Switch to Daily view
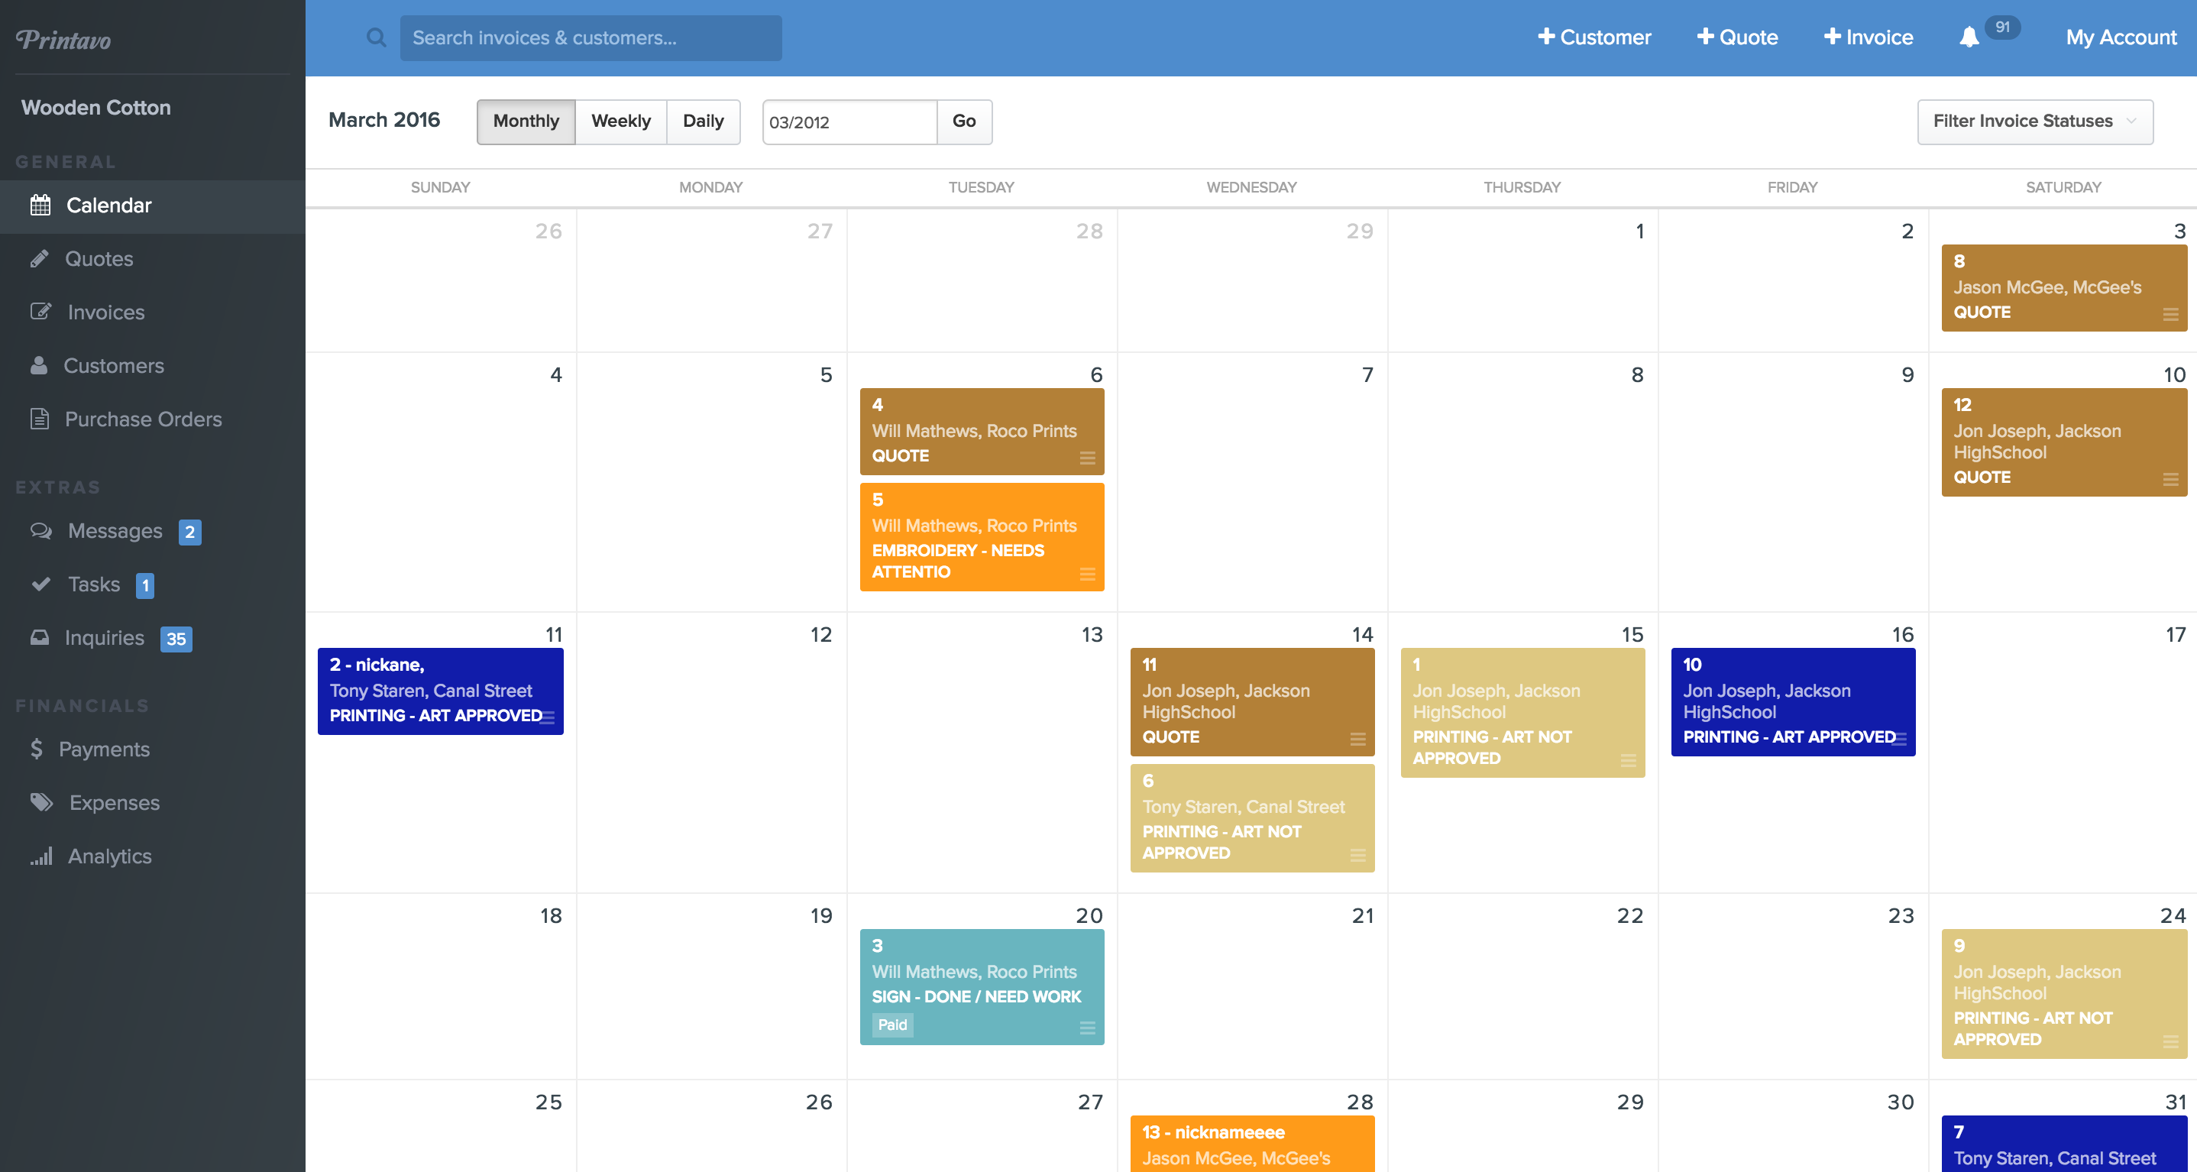 pyautogui.click(x=703, y=121)
